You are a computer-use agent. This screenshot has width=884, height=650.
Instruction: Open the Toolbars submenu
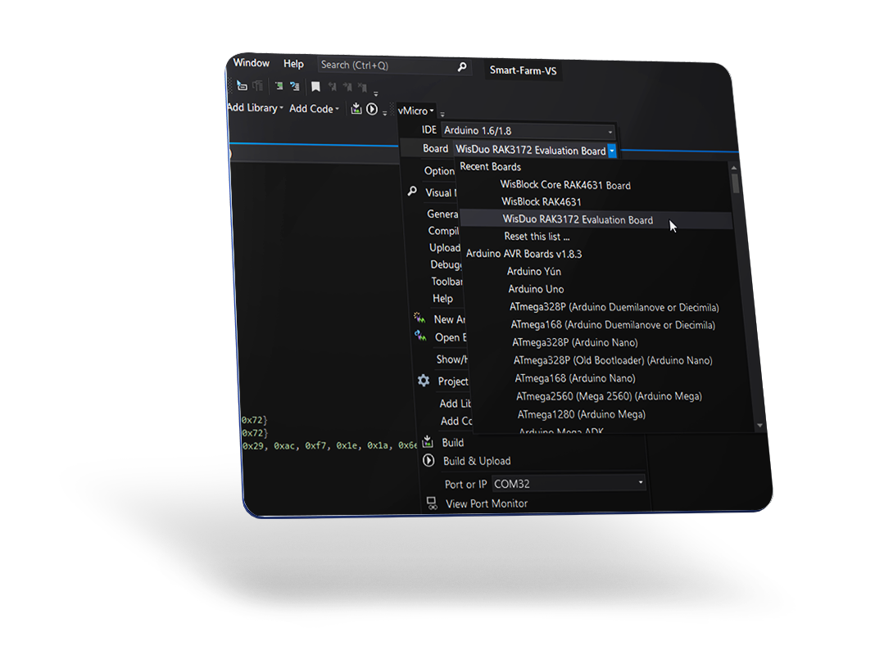447,281
